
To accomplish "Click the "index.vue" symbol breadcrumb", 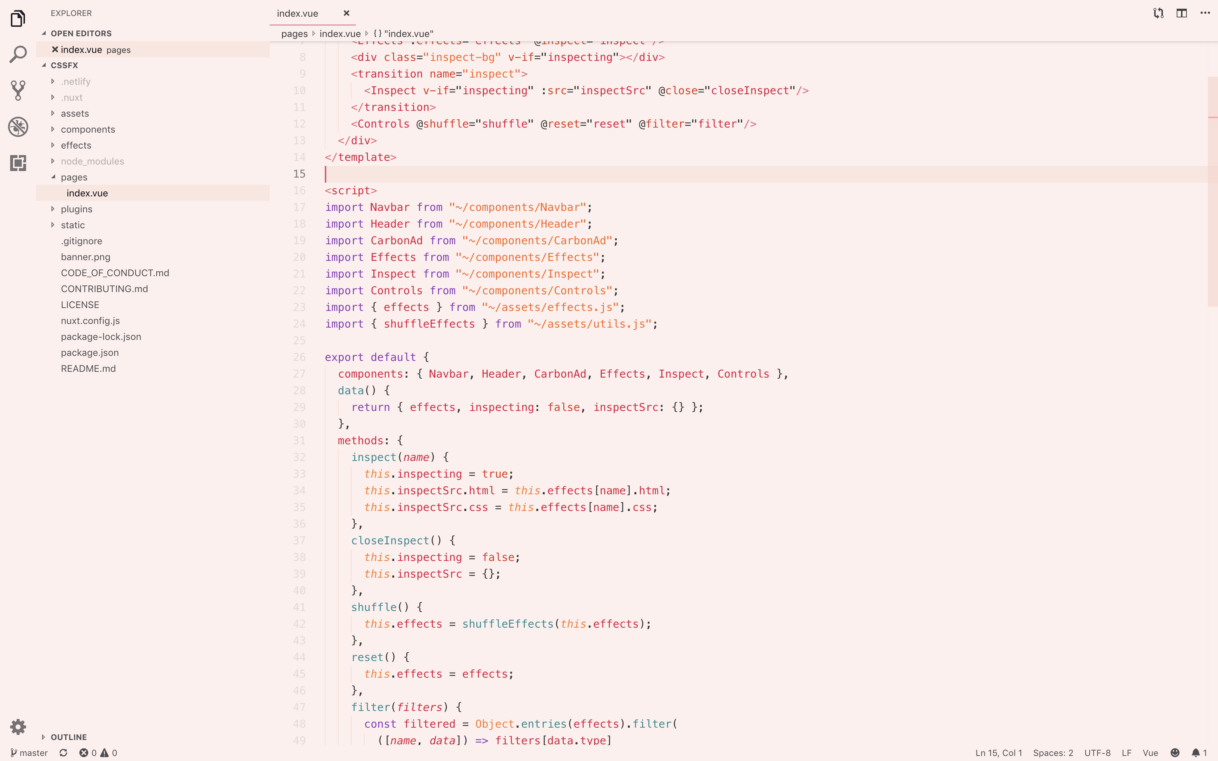I will pyautogui.click(x=403, y=34).
